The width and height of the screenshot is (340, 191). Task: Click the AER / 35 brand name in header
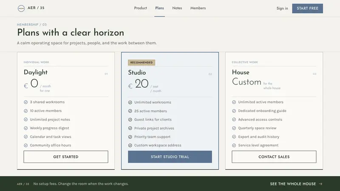pos(36,8)
